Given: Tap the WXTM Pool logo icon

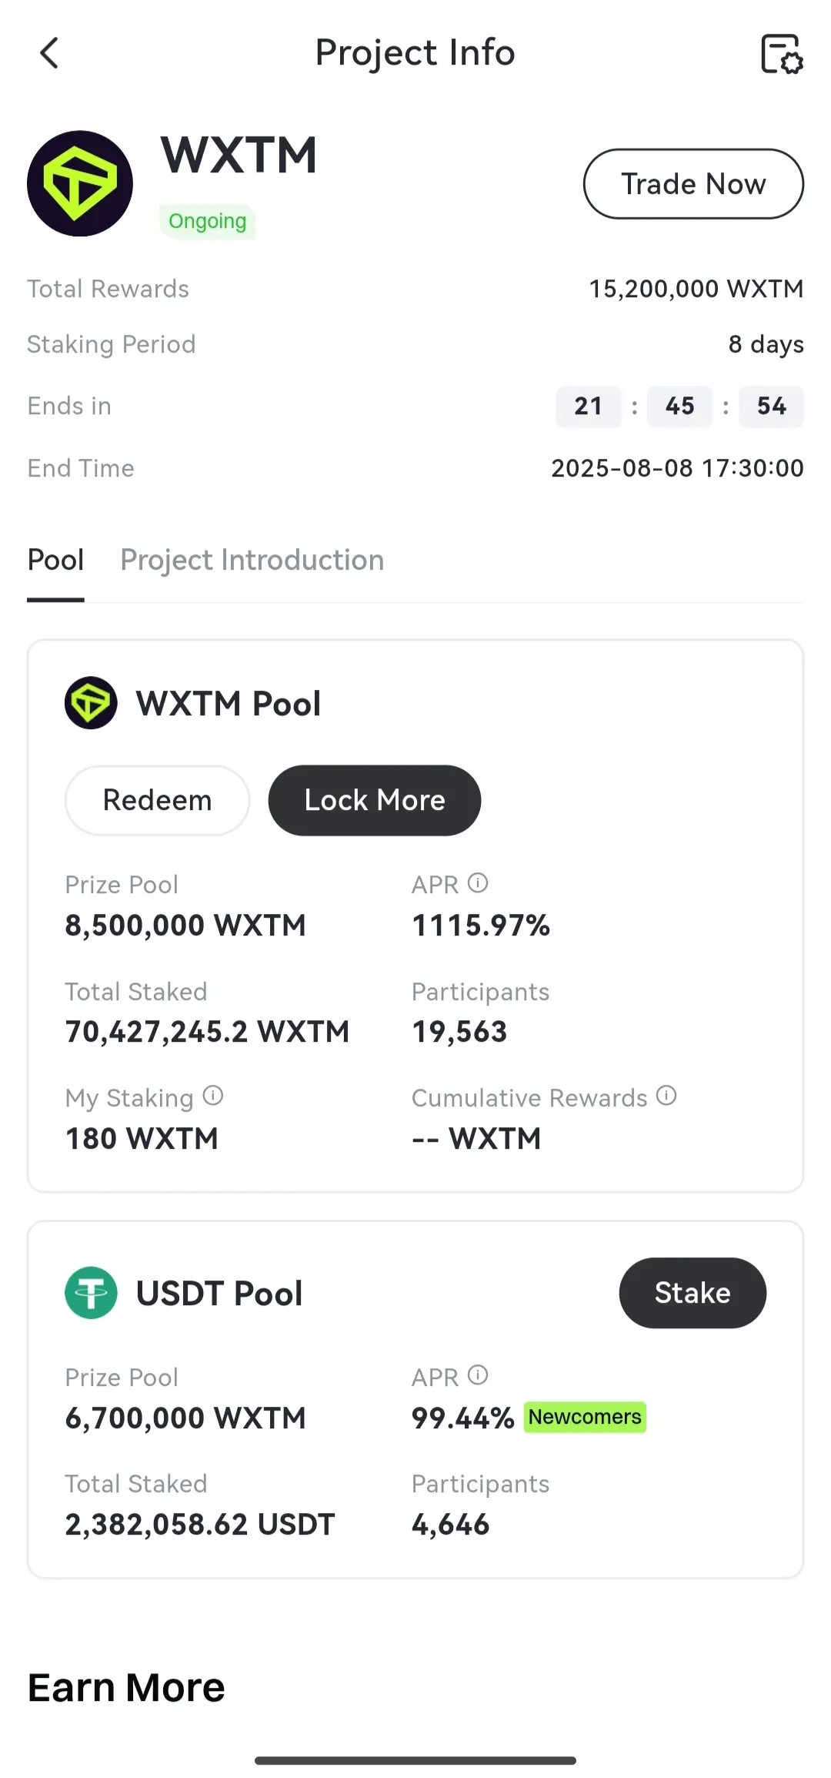Looking at the screenshot, I should point(91,702).
